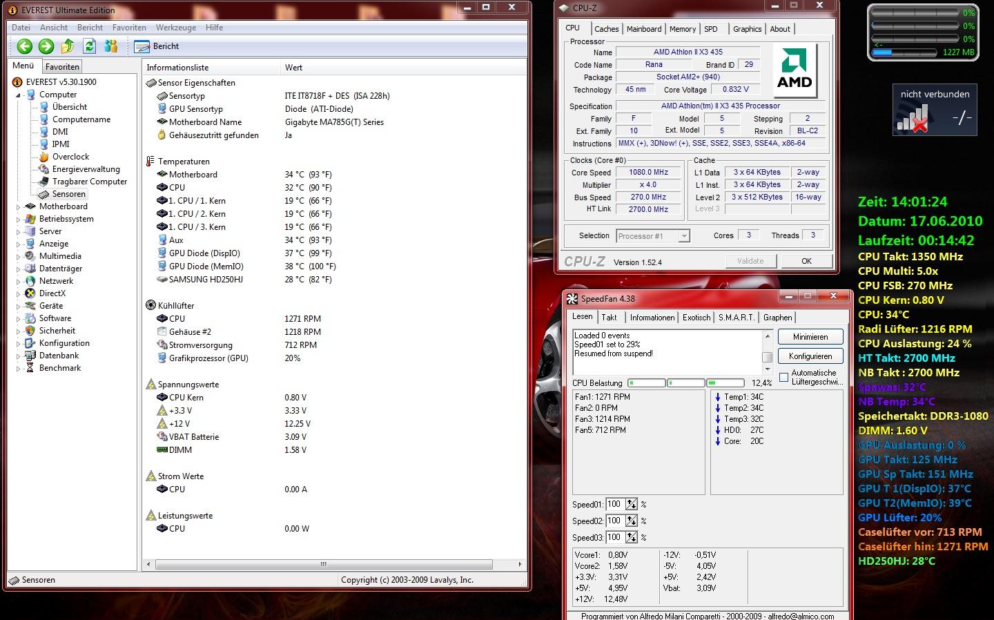This screenshot has height=620, width=994.
Task: Click the Sicherheit shield icon in tree
Action: [30, 331]
